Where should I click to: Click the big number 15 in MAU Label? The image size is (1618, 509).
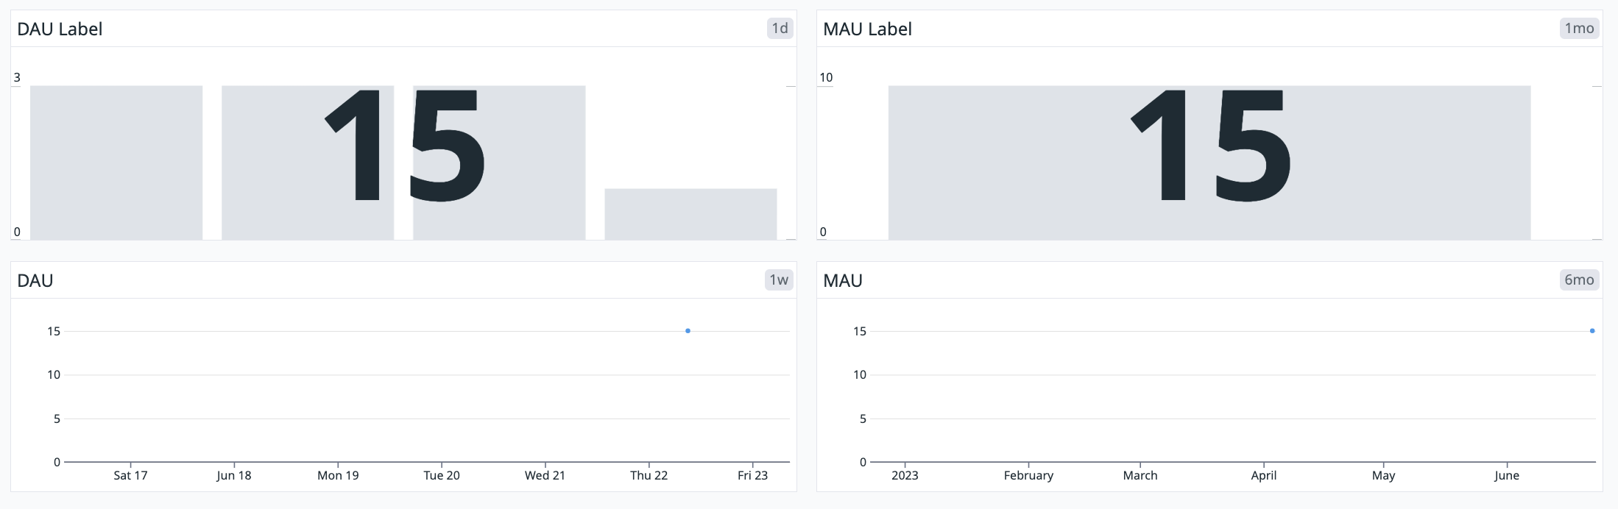click(x=1211, y=146)
